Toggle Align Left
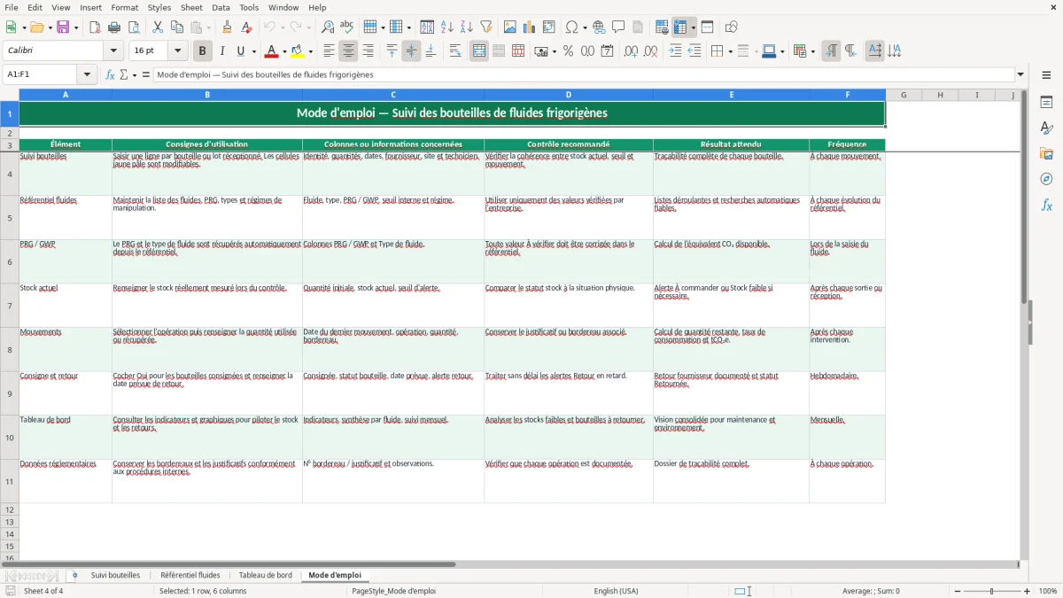Viewport: 1063px width, 598px height. pos(329,51)
